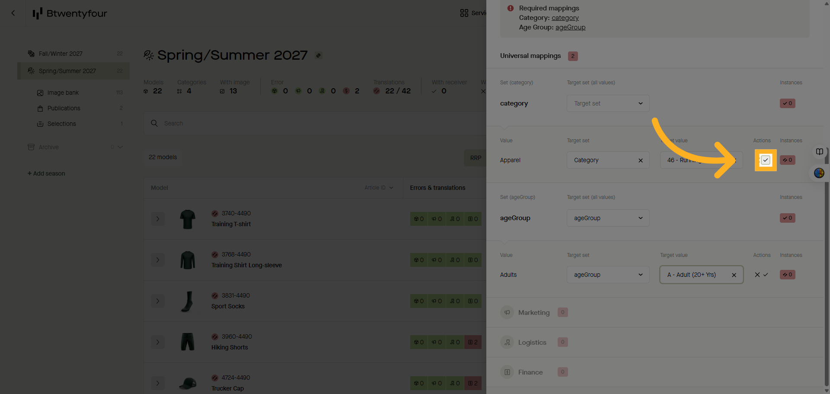This screenshot has width=830, height=394.
Task: Open the ageGroup target set dropdown
Action: pyautogui.click(x=608, y=218)
